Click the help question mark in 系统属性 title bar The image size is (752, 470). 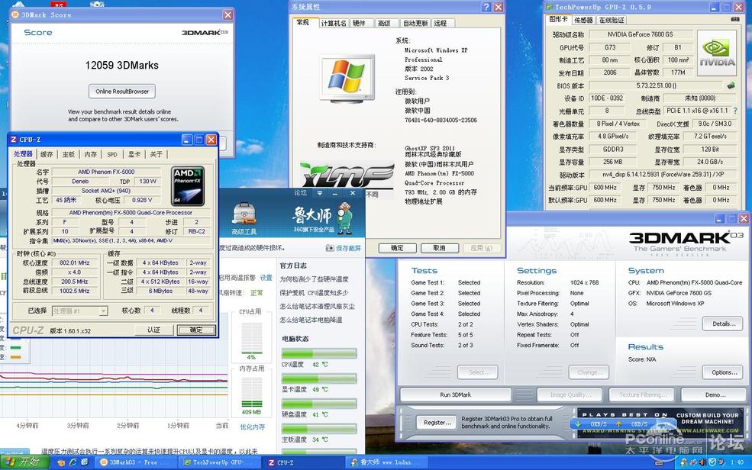click(486, 7)
